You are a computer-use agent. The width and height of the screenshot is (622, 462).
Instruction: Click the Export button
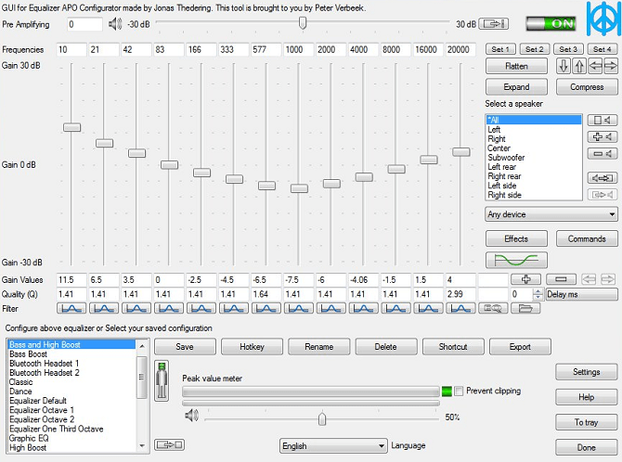(521, 346)
